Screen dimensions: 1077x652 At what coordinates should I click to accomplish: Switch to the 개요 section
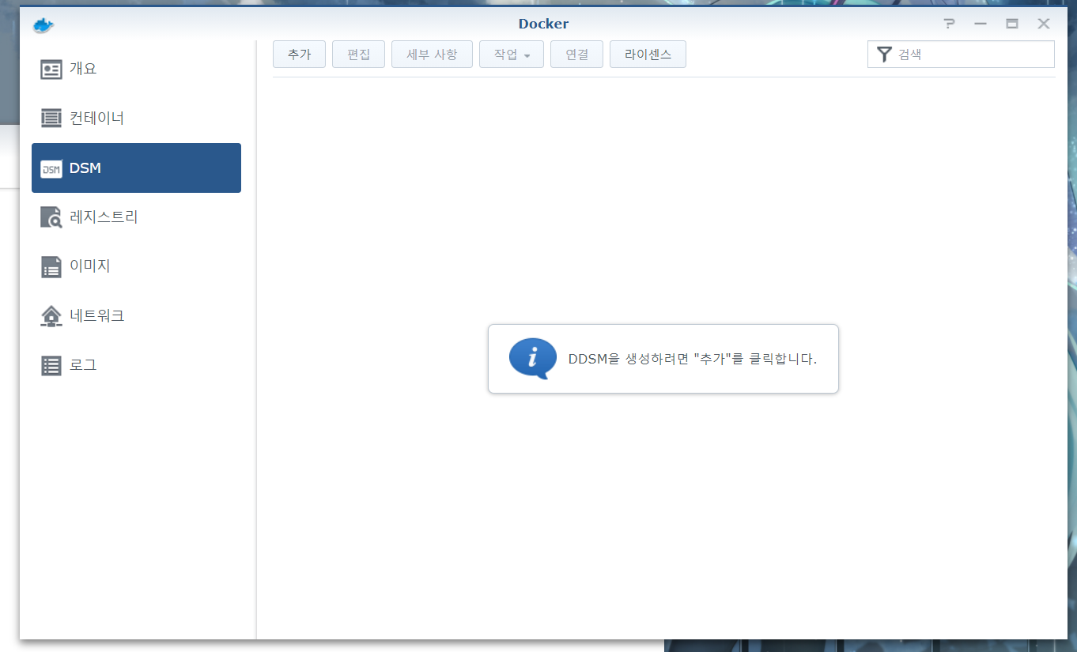[136, 69]
